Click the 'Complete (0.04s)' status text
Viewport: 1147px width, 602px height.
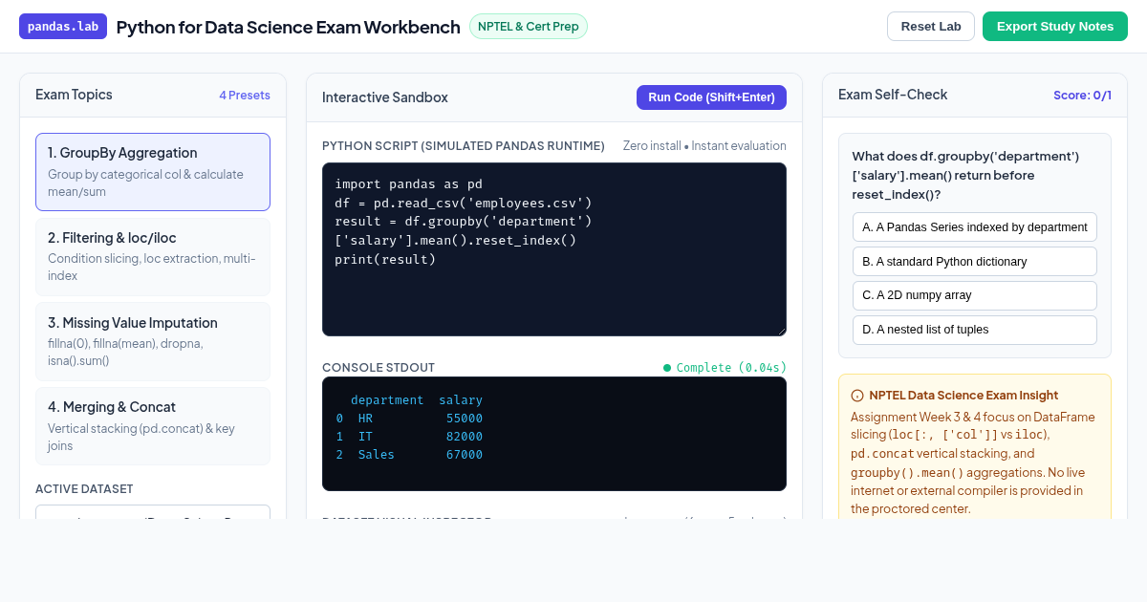tap(731, 368)
